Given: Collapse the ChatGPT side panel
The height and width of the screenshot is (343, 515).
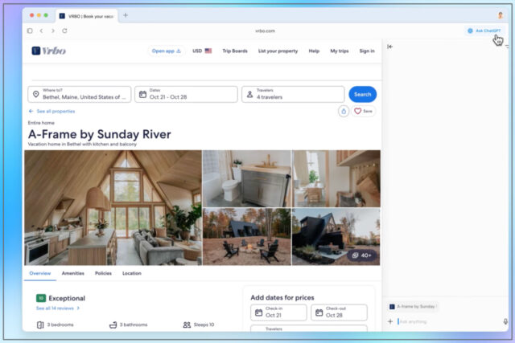Looking at the screenshot, I should click(390, 47).
